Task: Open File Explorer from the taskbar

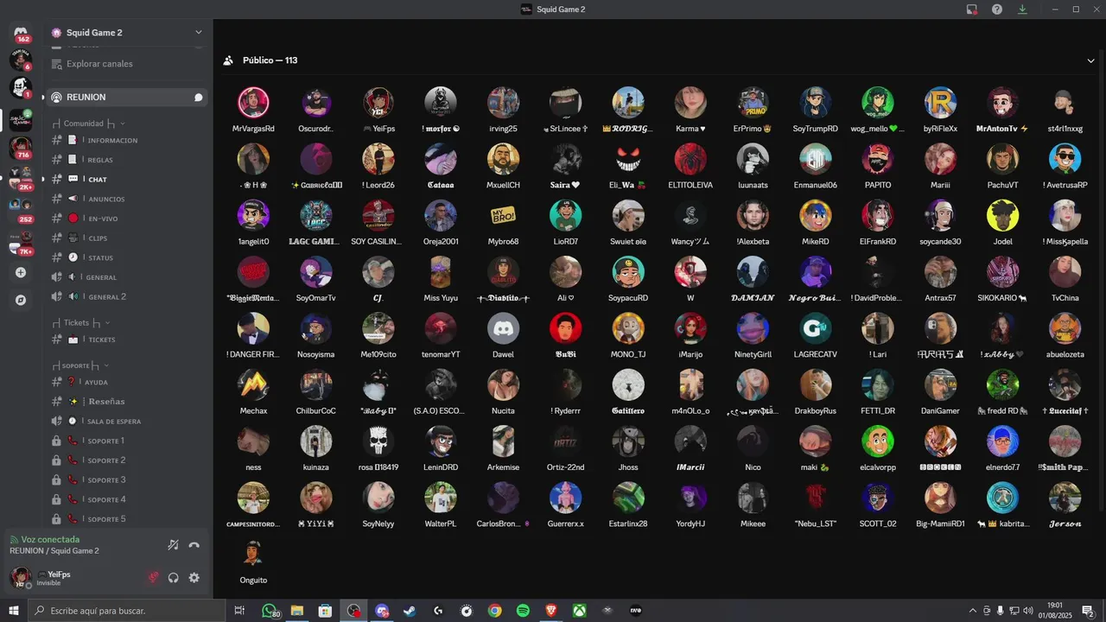Action: pos(296,611)
